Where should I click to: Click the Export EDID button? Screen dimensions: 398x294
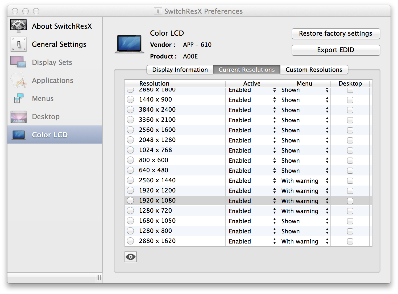tap(336, 50)
